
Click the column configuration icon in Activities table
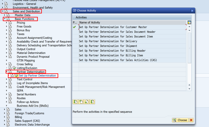(189, 22)
